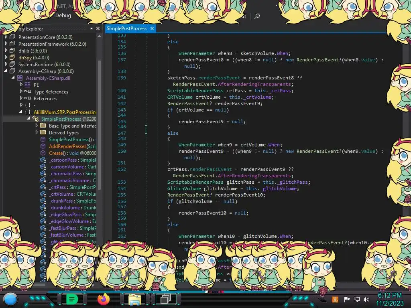Viewport: 411px width, 308px height.
Task: Expand the Derived Types node
Action: click(x=37, y=132)
